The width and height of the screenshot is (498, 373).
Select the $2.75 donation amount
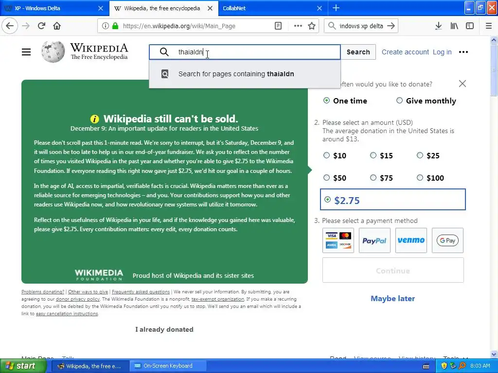393,200
